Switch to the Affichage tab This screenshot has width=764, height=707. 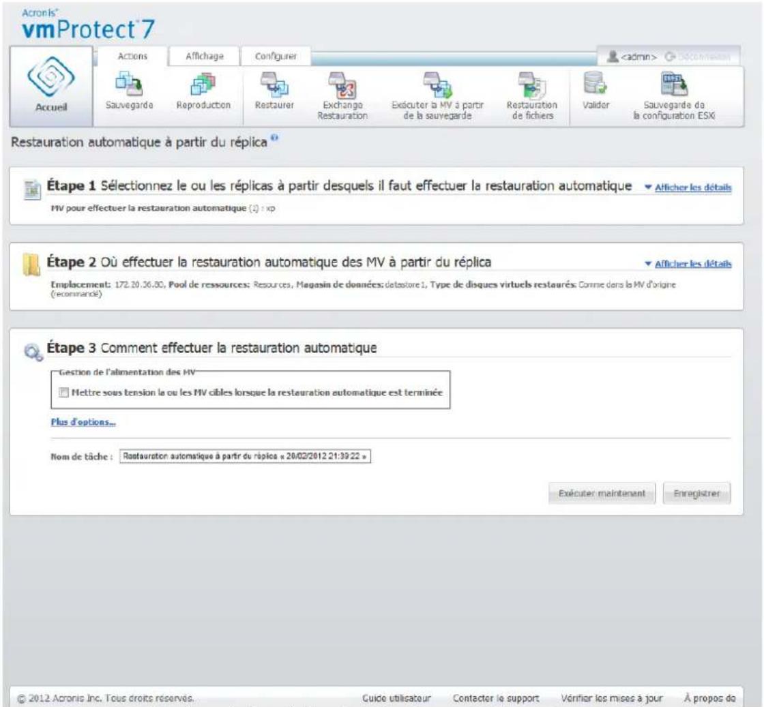click(x=205, y=57)
